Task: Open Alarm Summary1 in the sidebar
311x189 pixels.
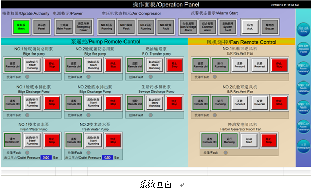Action: (x=303, y=68)
